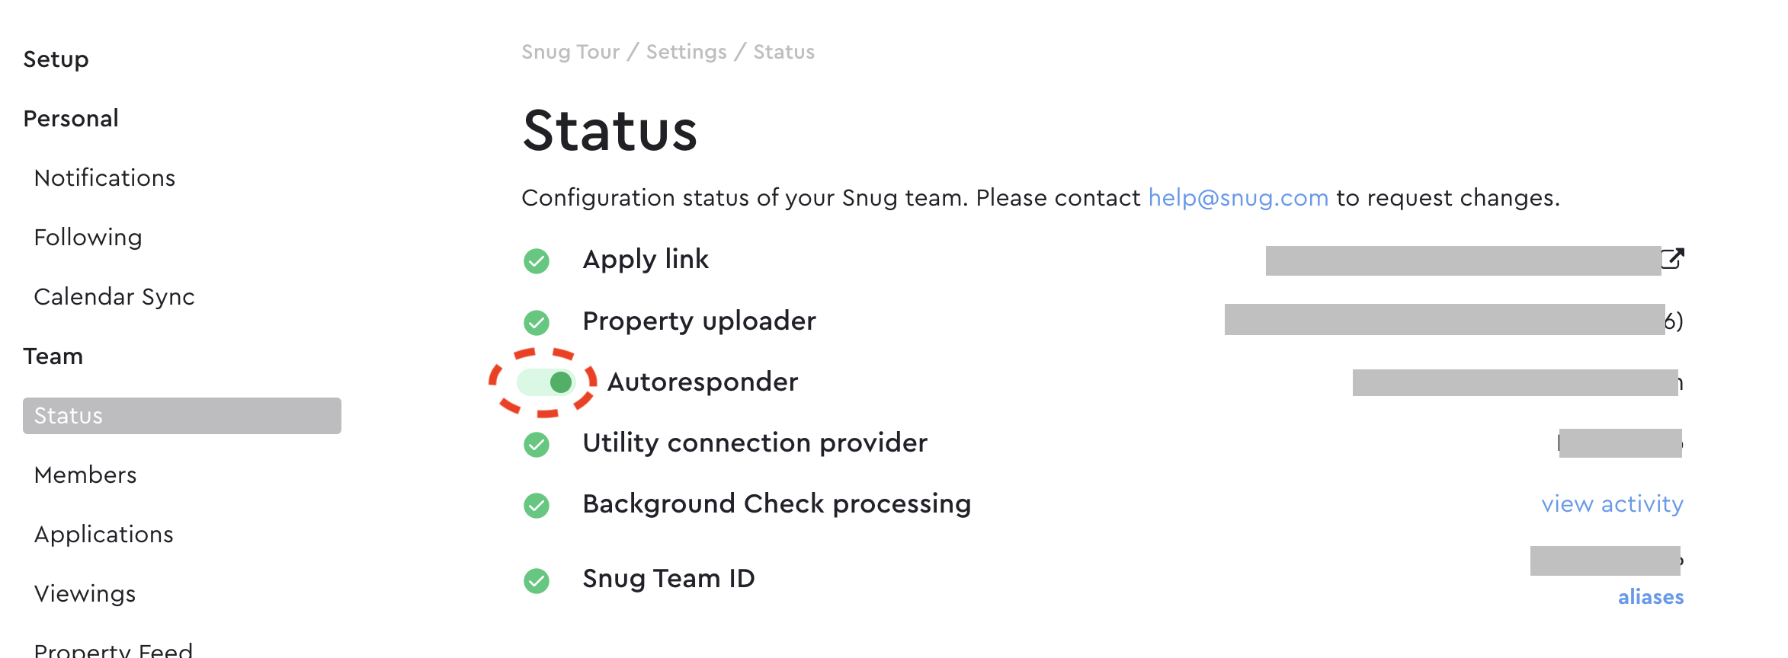Click the green check icon beside Apply link

point(537,261)
